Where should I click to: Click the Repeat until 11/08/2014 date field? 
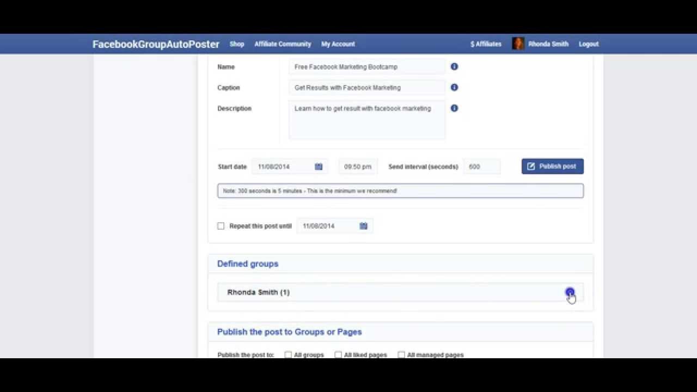point(334,226)
